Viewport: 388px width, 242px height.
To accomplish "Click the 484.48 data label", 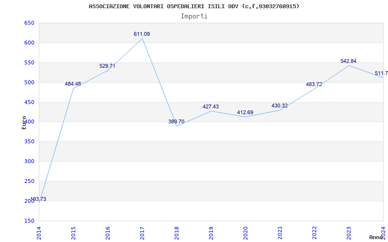I will coord(73,84).
